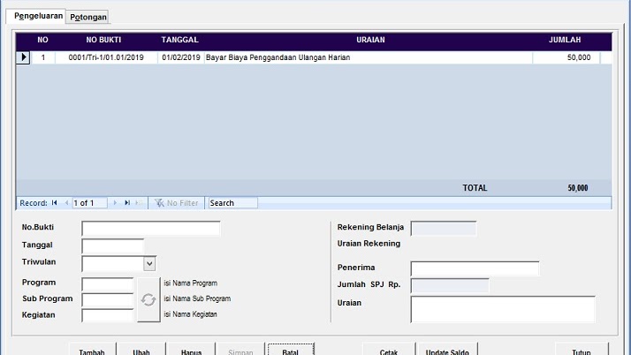This screenshot has width=631, height=355.
Task: Click the refresh program lookup button
Action: click(148, 299)
